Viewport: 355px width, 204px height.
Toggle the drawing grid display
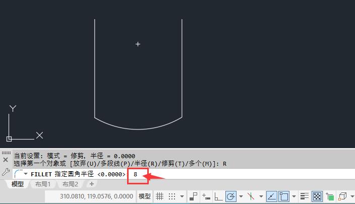pos(159,196)
